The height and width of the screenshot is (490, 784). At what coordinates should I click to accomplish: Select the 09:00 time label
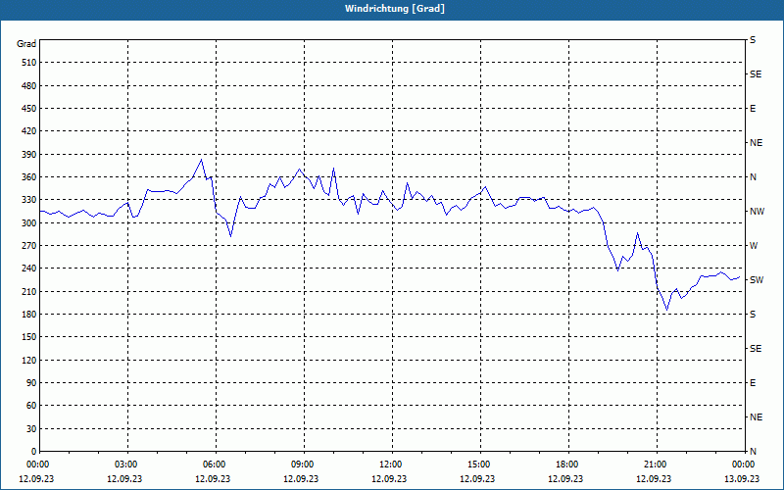(x=305, y=465)
